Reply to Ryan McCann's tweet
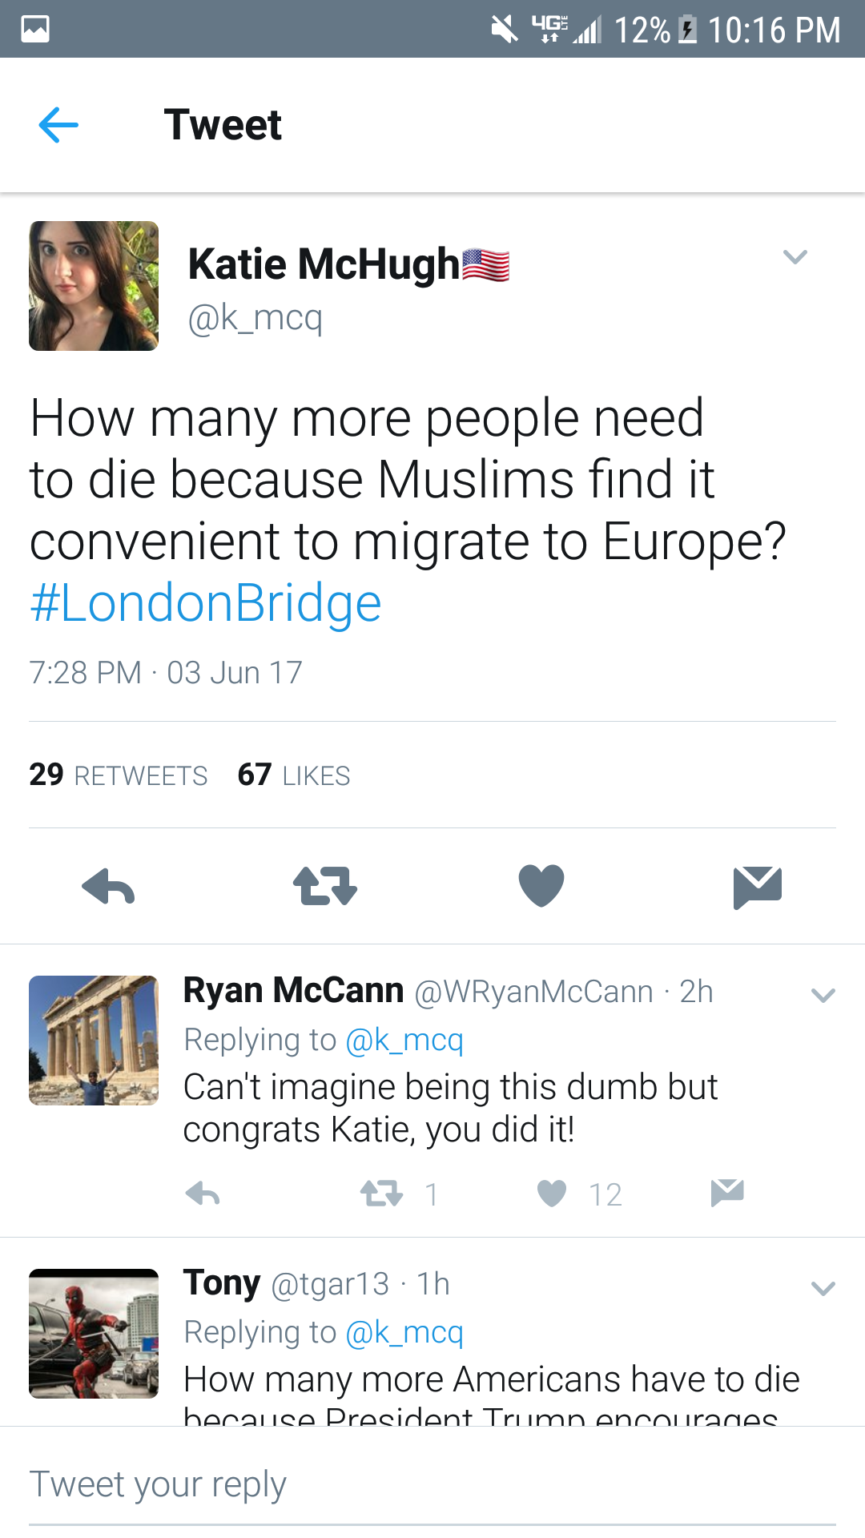865x1538 pixels. click(203, 1194)
